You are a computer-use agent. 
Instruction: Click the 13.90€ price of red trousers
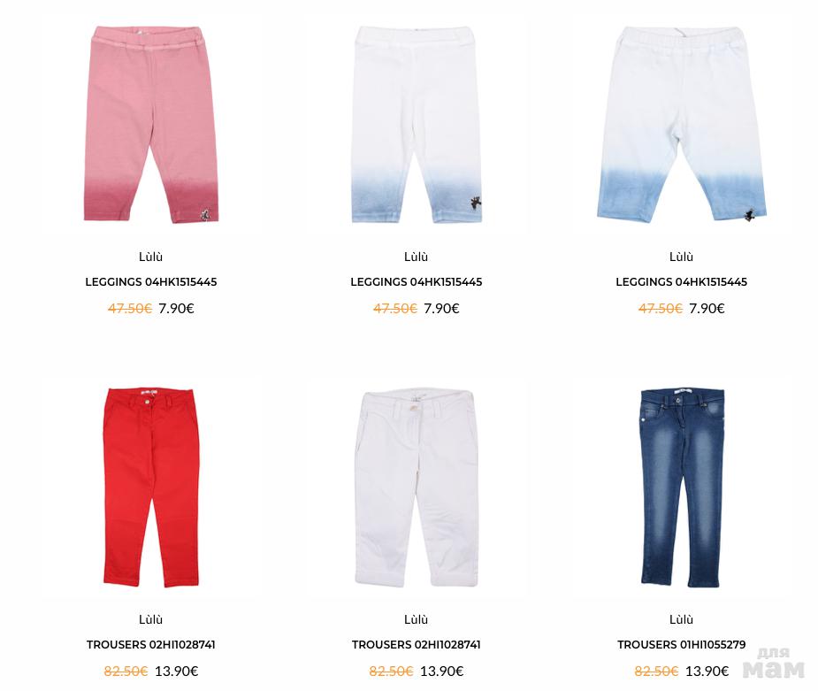[x=176, y=672]
